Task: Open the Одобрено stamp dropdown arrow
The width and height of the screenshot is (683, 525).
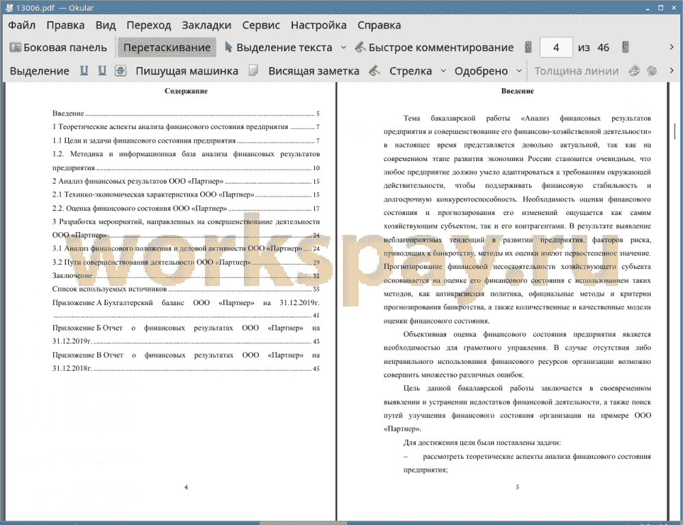Action: 519,71
